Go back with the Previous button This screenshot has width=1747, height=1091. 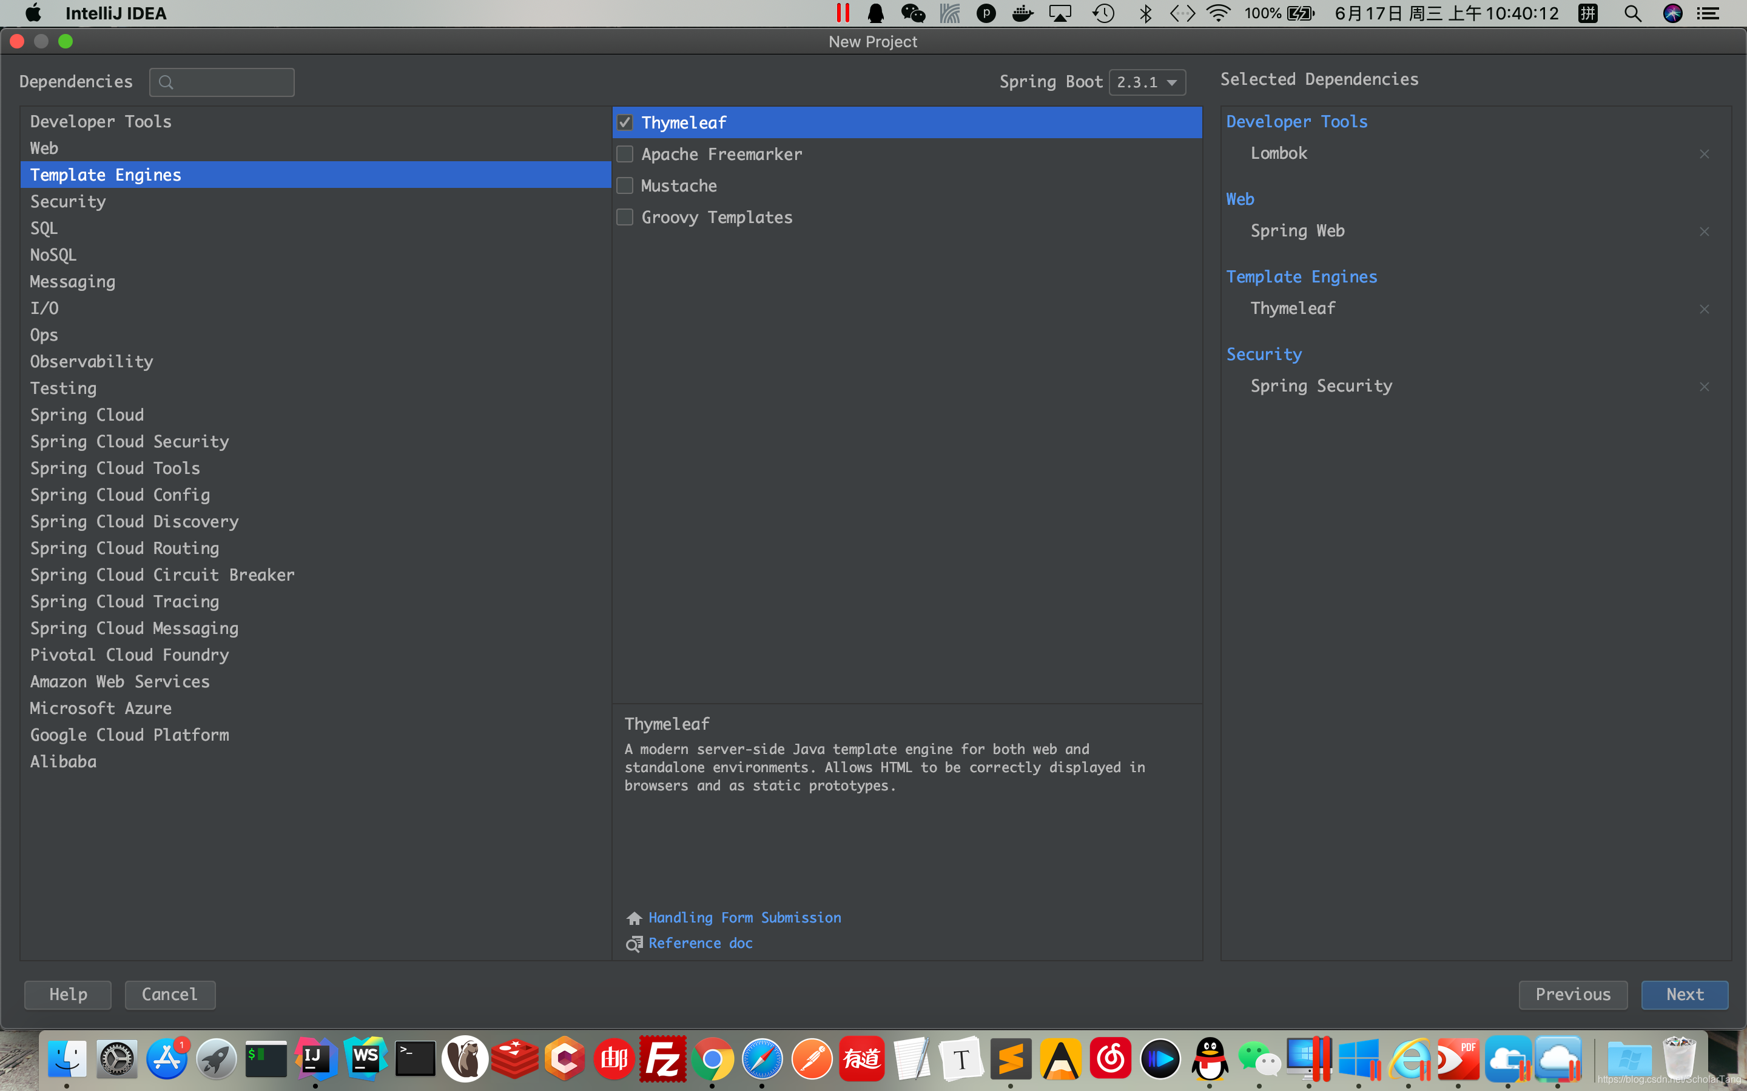pyautogui.click(x=1573, y=994)
